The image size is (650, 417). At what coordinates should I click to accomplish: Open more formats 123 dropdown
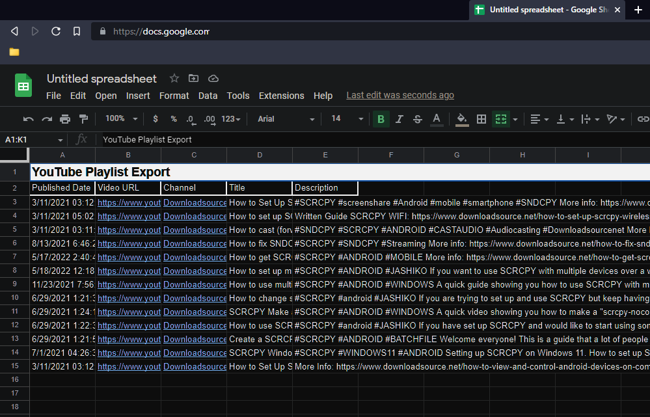(x=230, y=119)
